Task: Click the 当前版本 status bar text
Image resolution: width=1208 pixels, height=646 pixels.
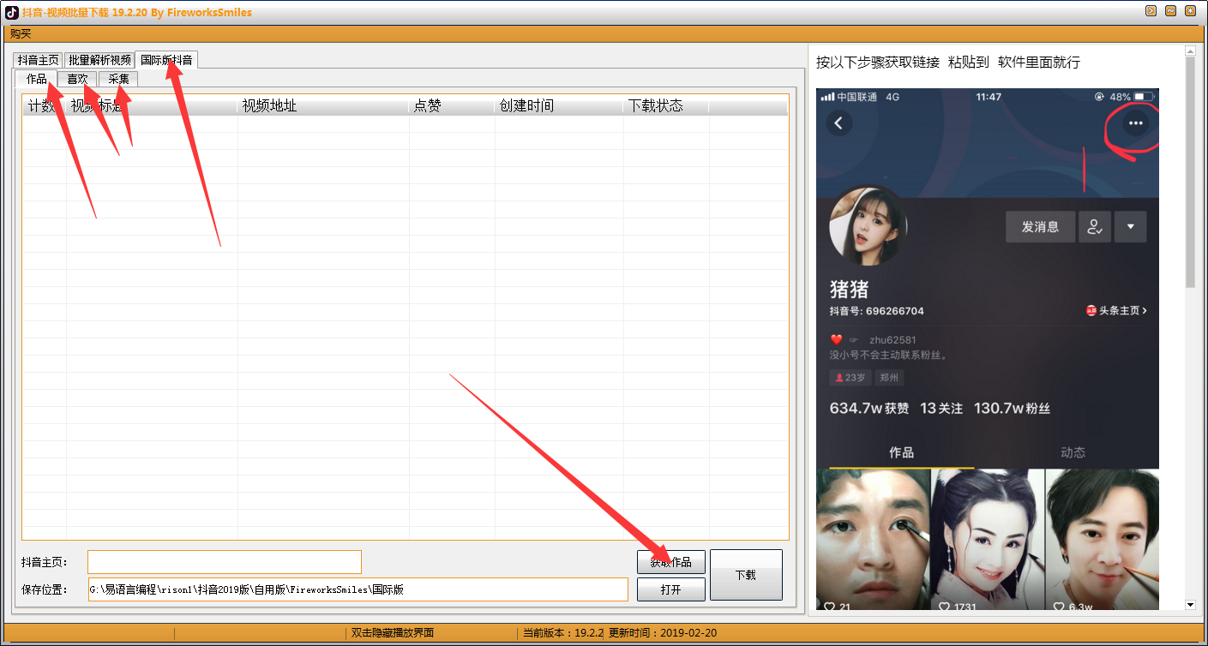Action: click(x=563, y=633)
